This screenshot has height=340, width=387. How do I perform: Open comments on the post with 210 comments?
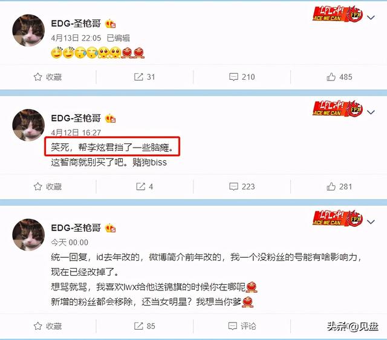click(242, 77)
